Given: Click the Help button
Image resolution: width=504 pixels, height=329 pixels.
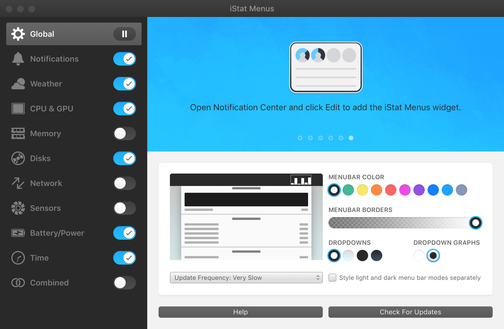Looking at the screenshot, I should point(241,312).
